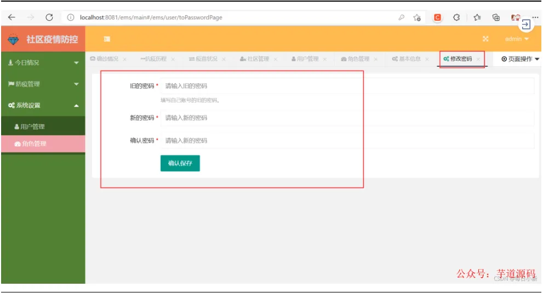Close the 用户管理 tab
Screen dimensions: 543x293
[324, 60]
